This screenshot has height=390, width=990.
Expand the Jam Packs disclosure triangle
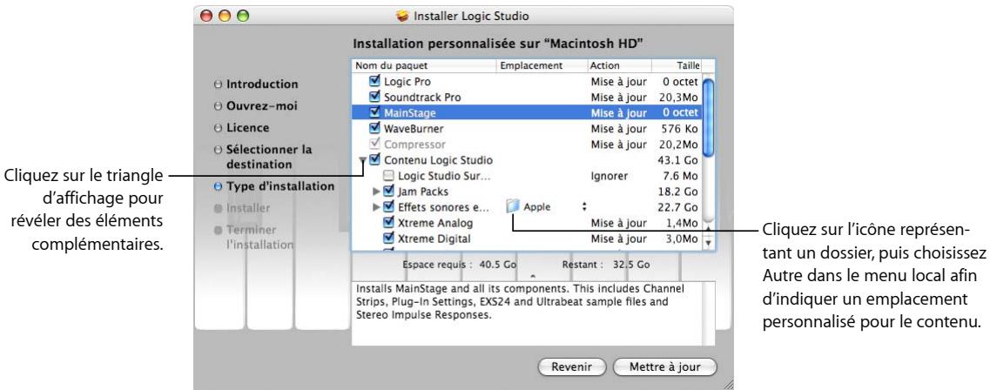pyautogui.click(x=377, y=192)
